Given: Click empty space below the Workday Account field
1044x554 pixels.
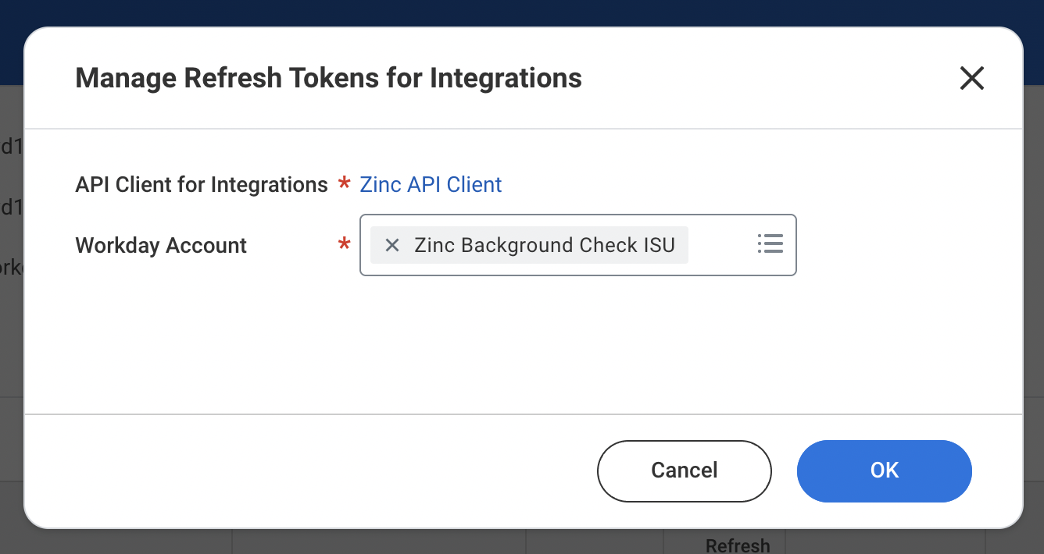Looking at the screenshot, I should click(524, 343).
